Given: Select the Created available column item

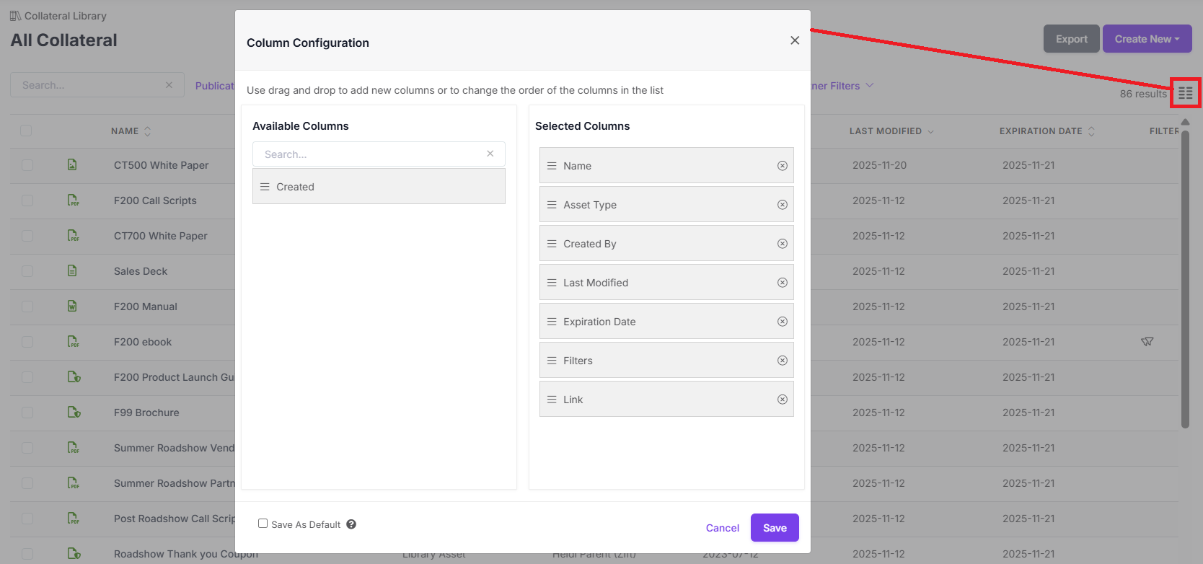Looking at the screenshot, I should point(379,187).
